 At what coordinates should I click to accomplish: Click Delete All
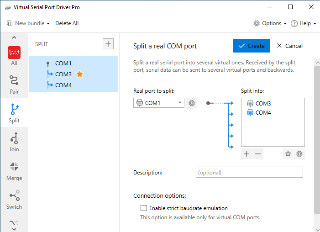[x=67, y=23]
